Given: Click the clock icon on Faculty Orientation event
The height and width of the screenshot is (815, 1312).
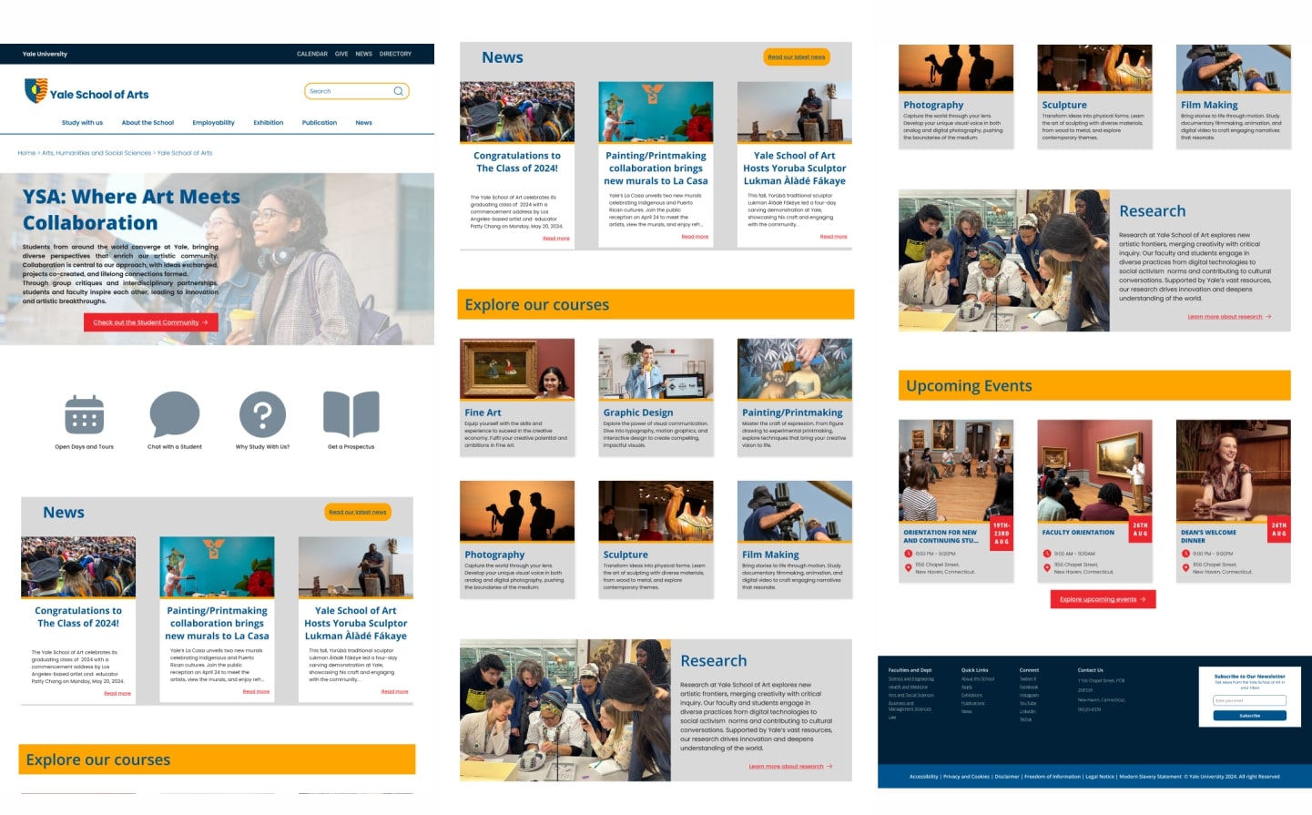Looking at the screenshot, I should tap(1047, 554).
